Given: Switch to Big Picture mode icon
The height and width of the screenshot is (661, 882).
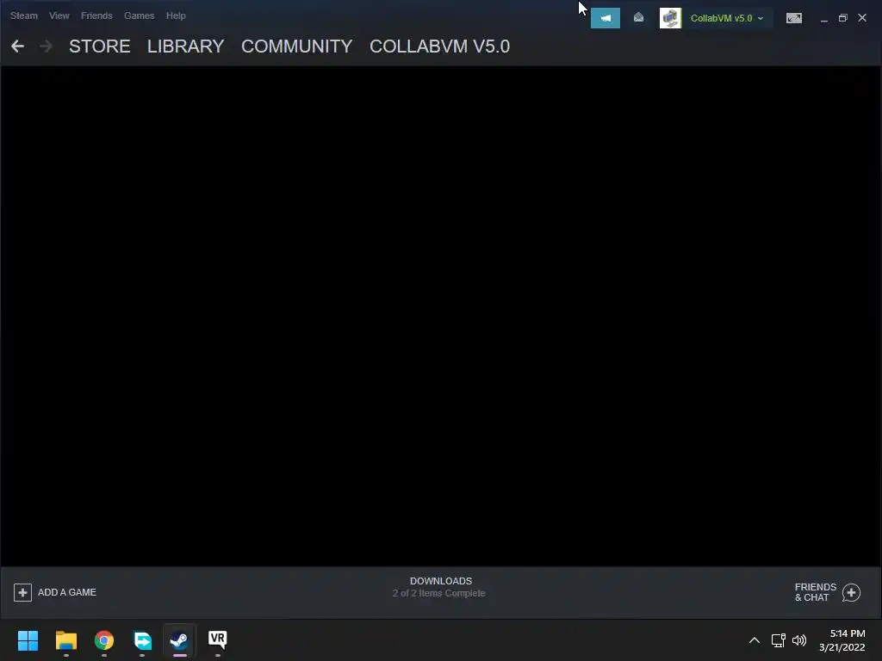Looking at the screenshot, I should coord(793,18).
